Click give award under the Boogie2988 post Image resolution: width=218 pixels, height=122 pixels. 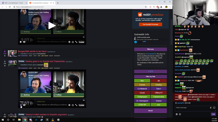click(x=45, y=56)
